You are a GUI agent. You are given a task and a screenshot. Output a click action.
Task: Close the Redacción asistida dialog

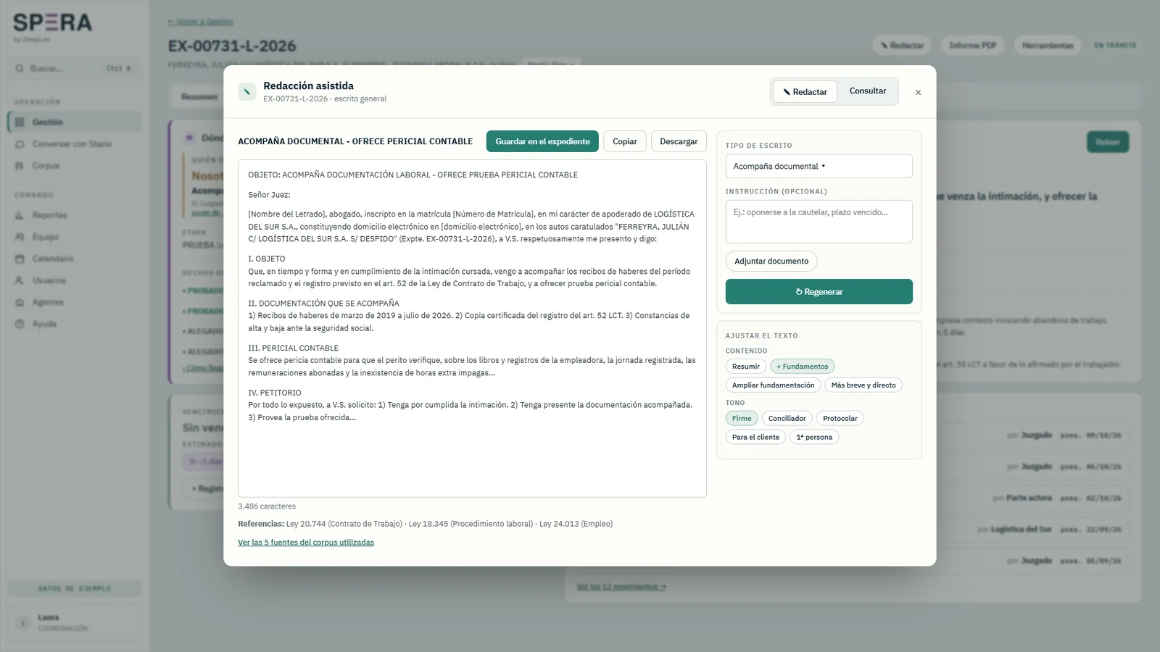pos(918,92)
